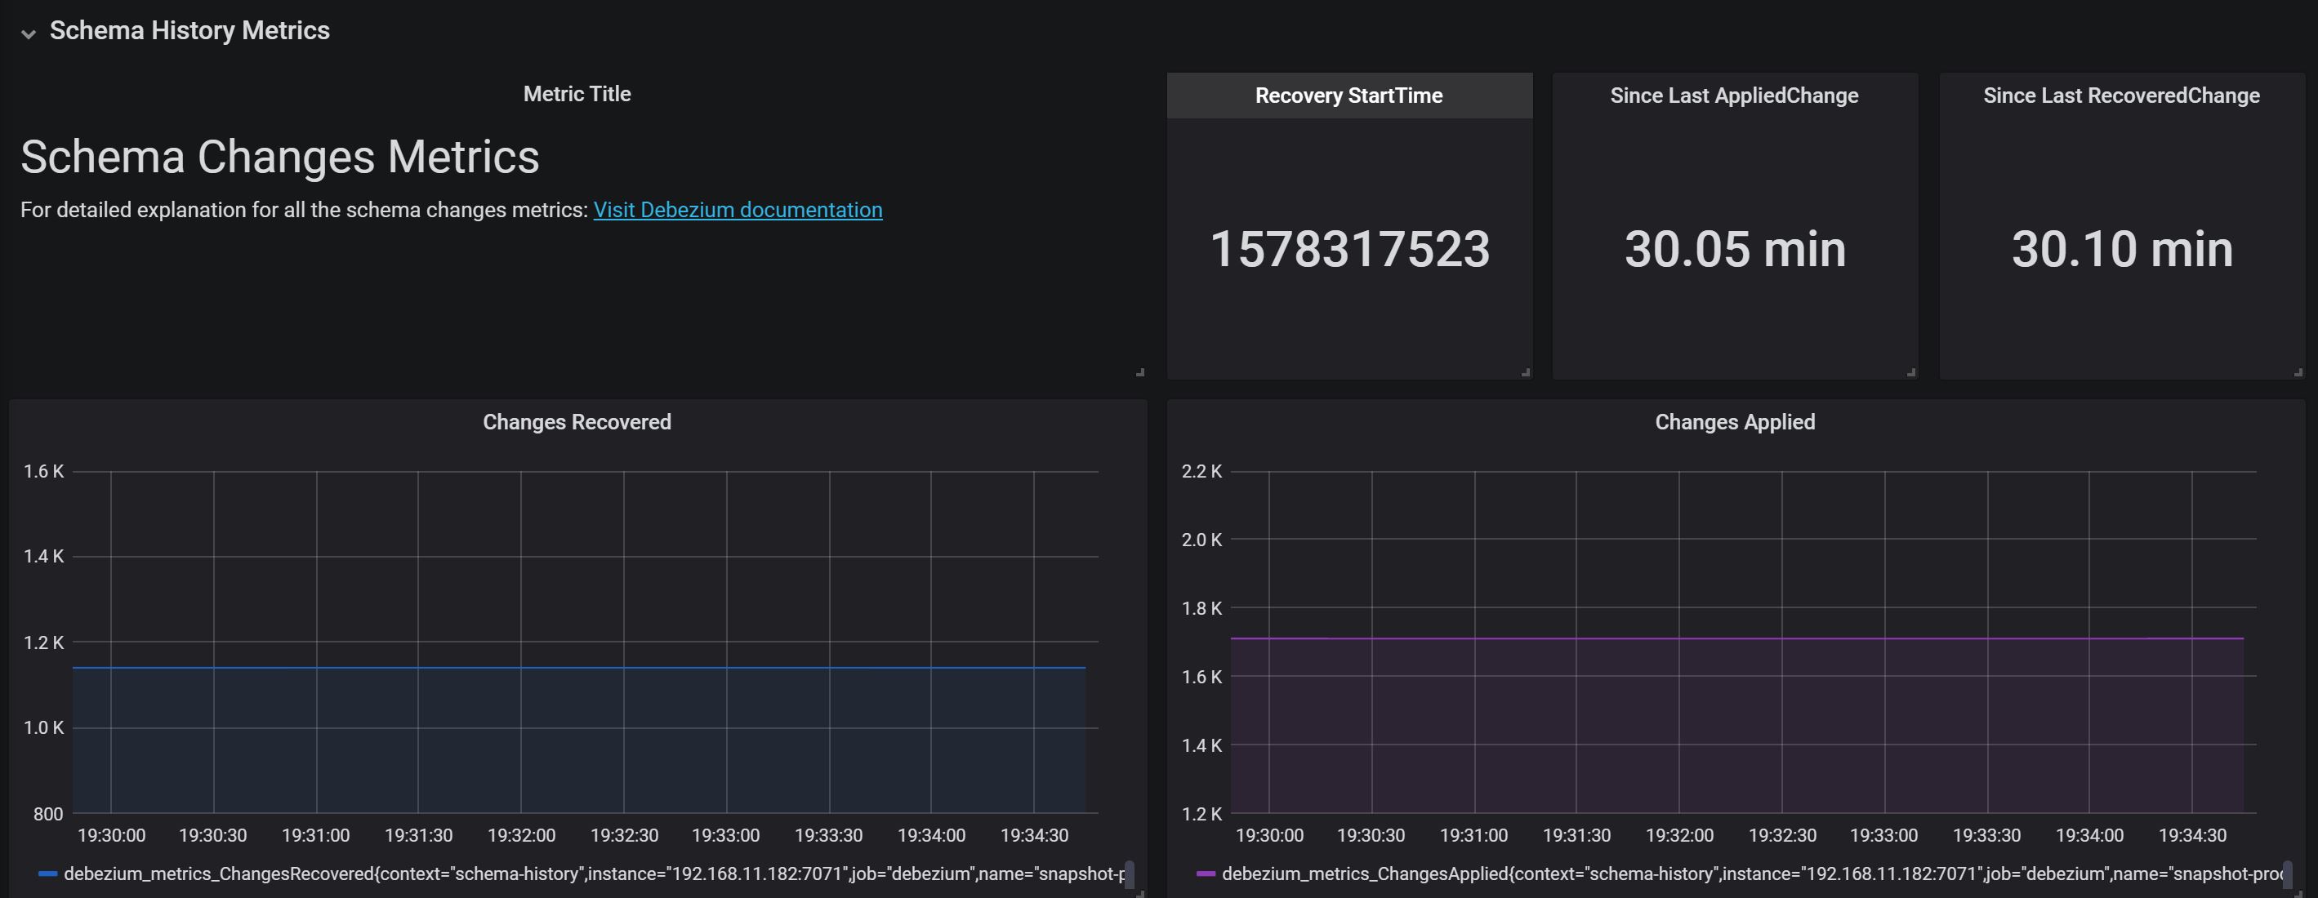
Task: Click the Changes Recovered legend scrollbar
Action: click(x=1130, y=874)
